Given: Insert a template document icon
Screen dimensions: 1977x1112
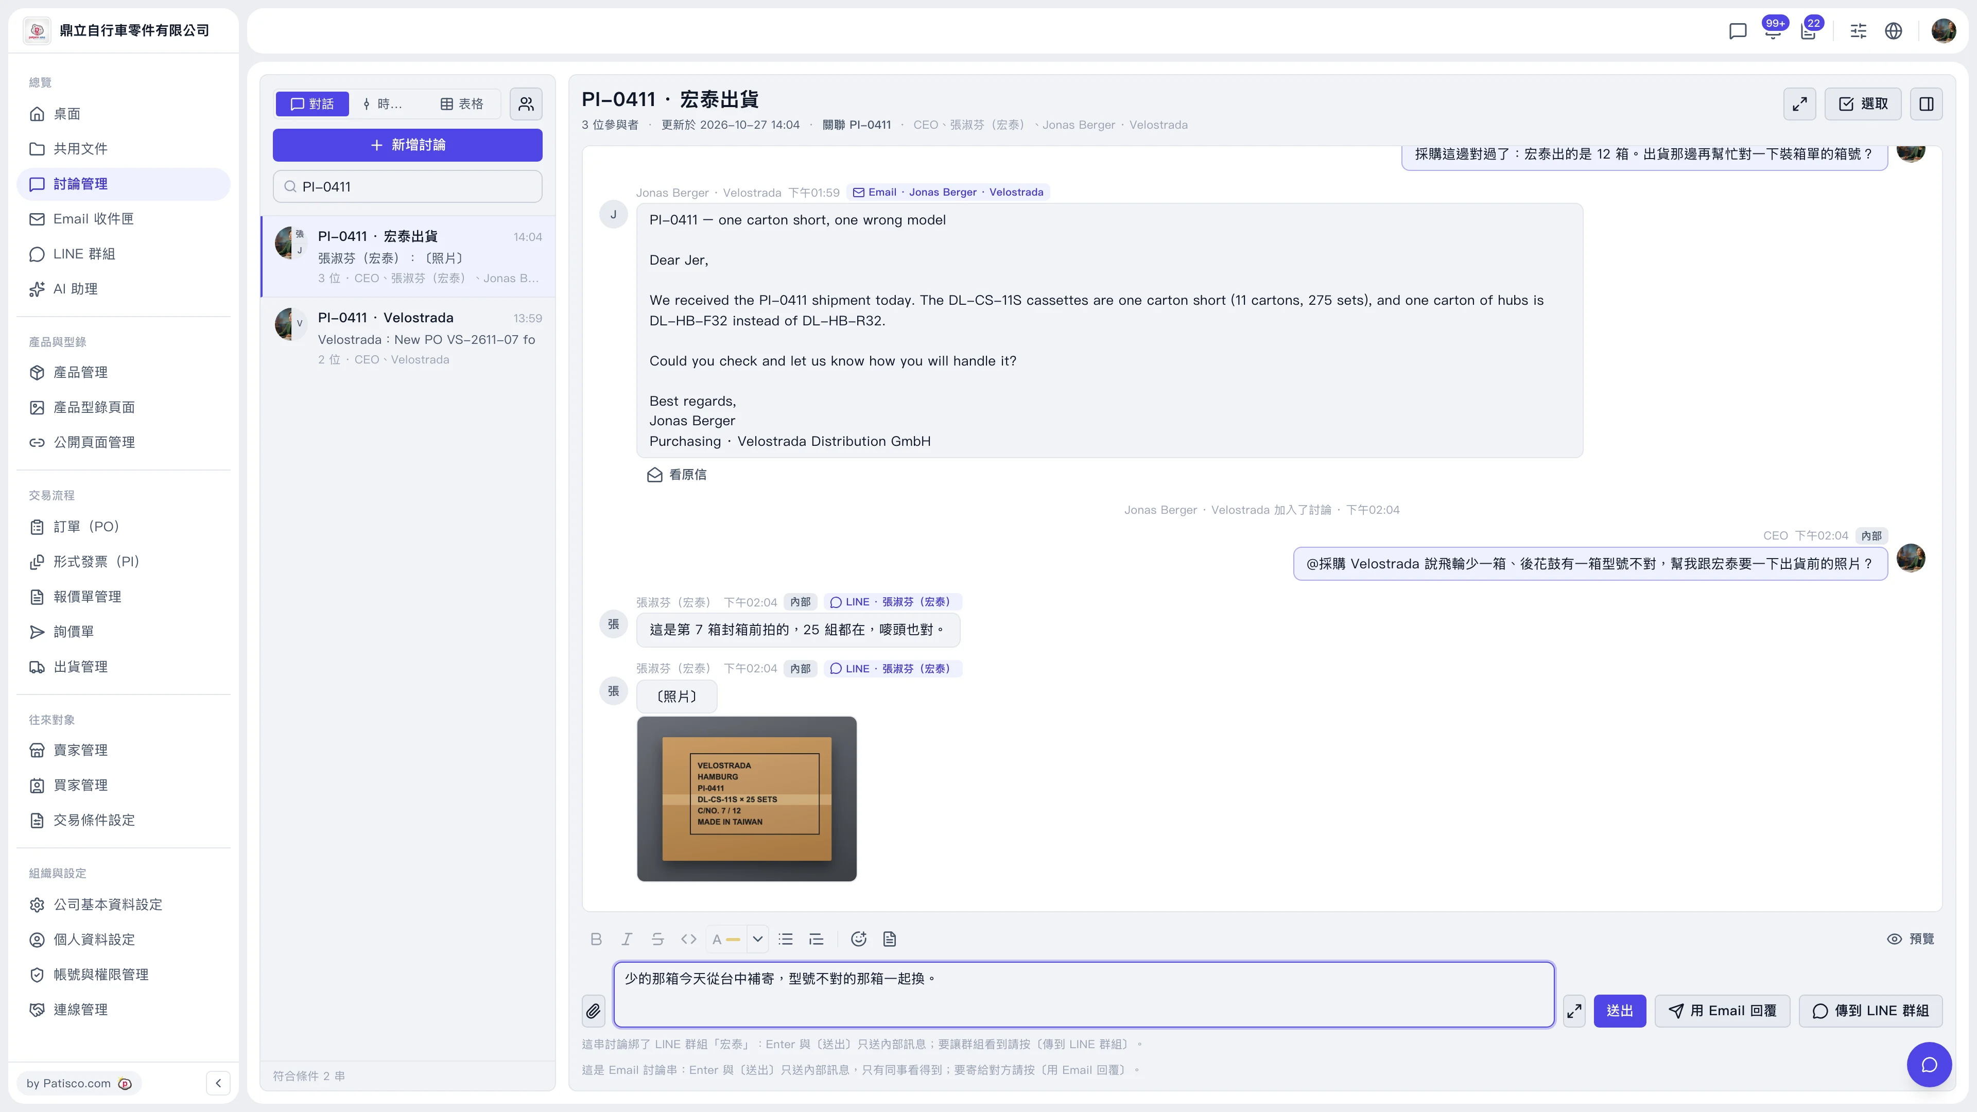Looking at the screenshot, I should coord(890,939).
